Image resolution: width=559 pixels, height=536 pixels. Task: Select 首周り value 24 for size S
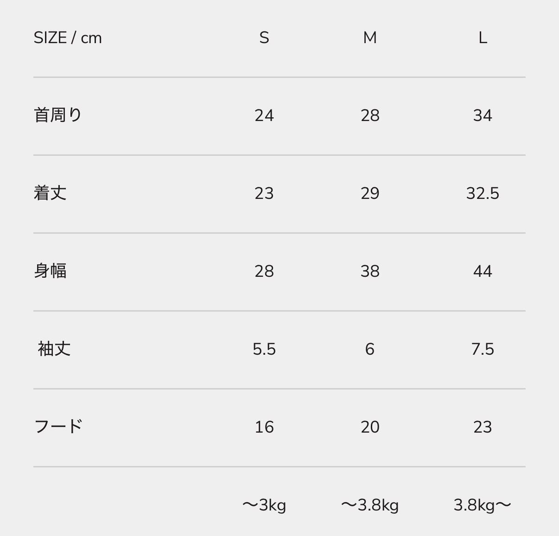point(264,115)
